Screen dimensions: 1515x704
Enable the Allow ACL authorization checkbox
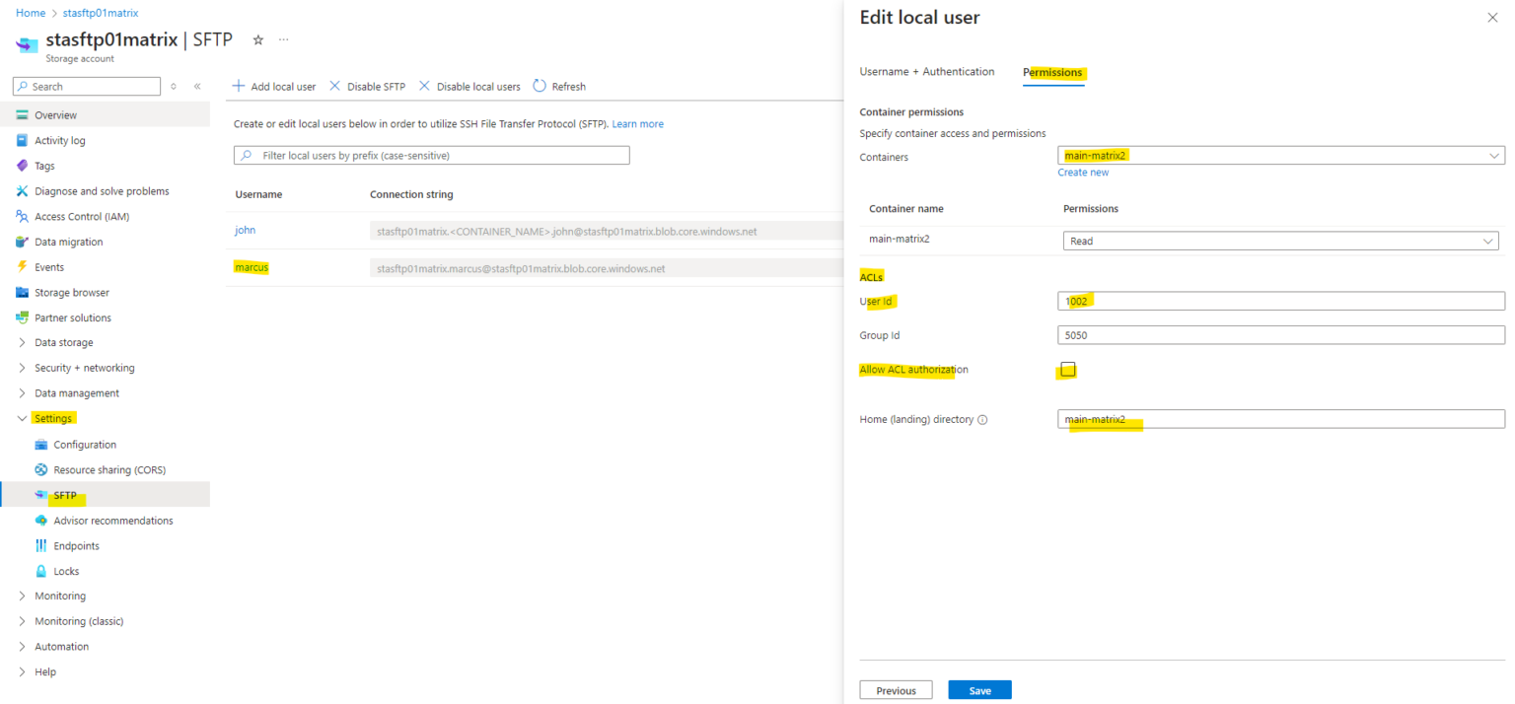click(x=1067, y=370)
